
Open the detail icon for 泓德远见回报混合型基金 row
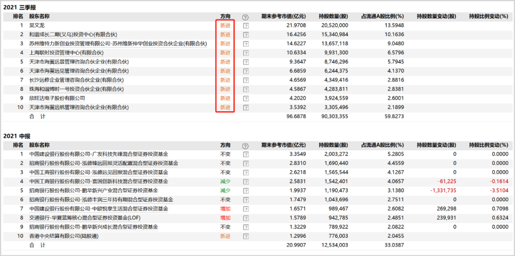click(246, 172)
